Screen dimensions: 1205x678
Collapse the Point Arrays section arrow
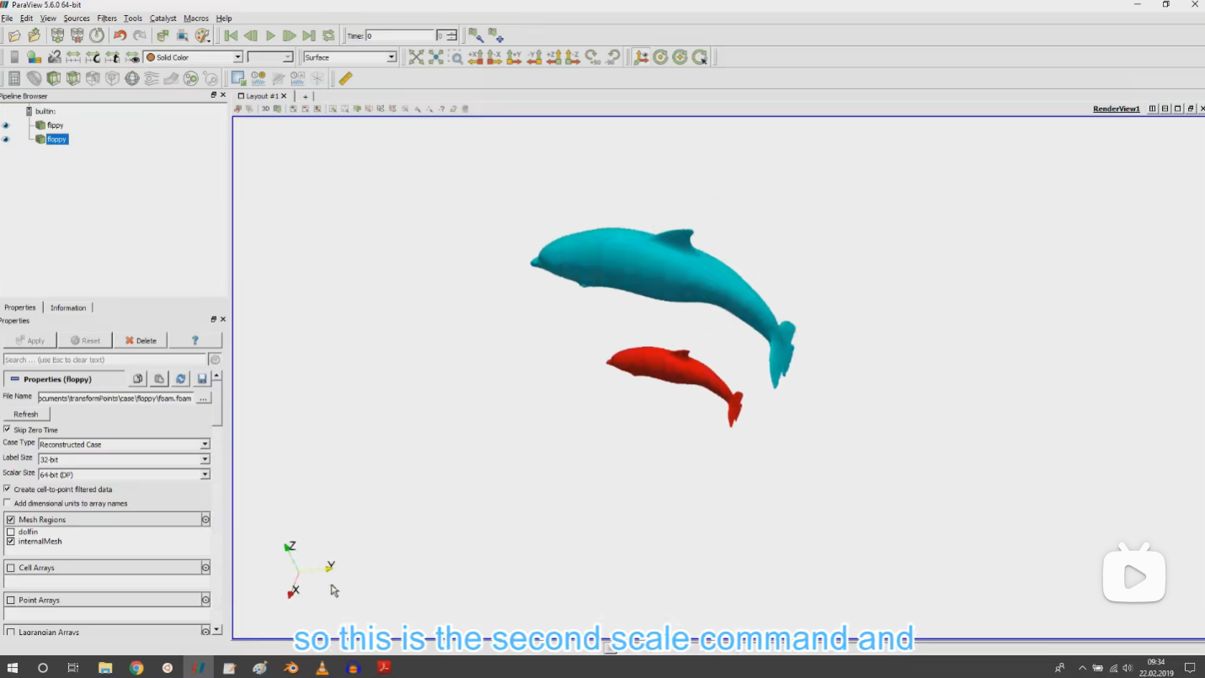pos(205,601)
